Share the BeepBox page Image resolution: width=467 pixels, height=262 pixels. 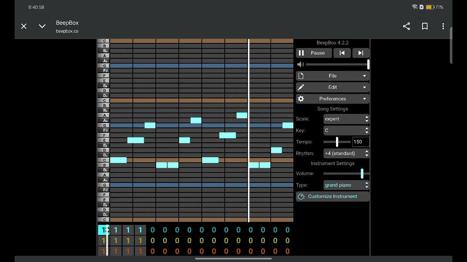406,26
